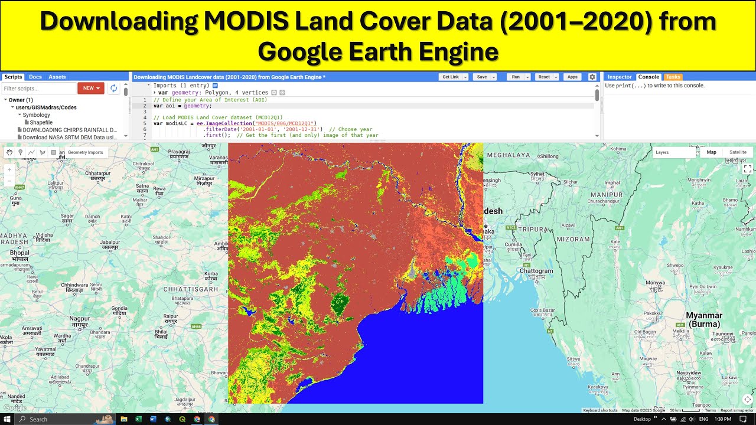
Task: Click the 1:30 PM taskbar clock
Action: pos(723,419)
